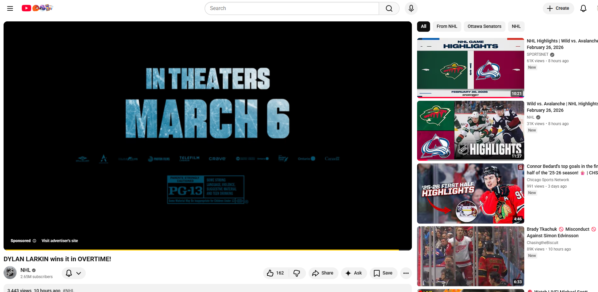The image size is (598, 292).
Task: Click the #NHL hashtag
Action: [69, 290]
